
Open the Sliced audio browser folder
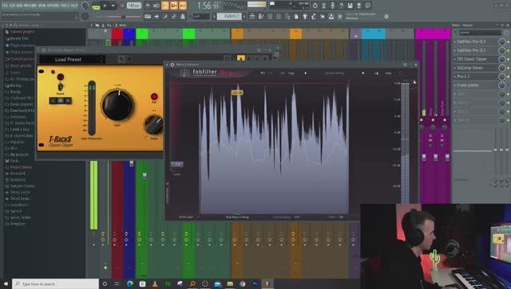(20, 193)
